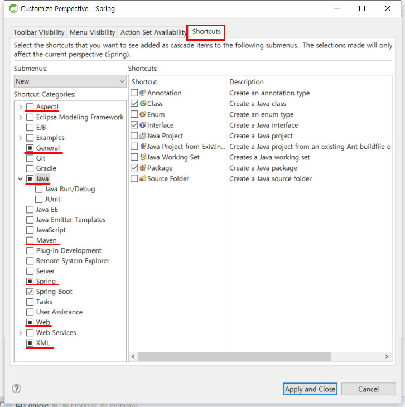Check the Source Folder checkbox

click(134, 178)
